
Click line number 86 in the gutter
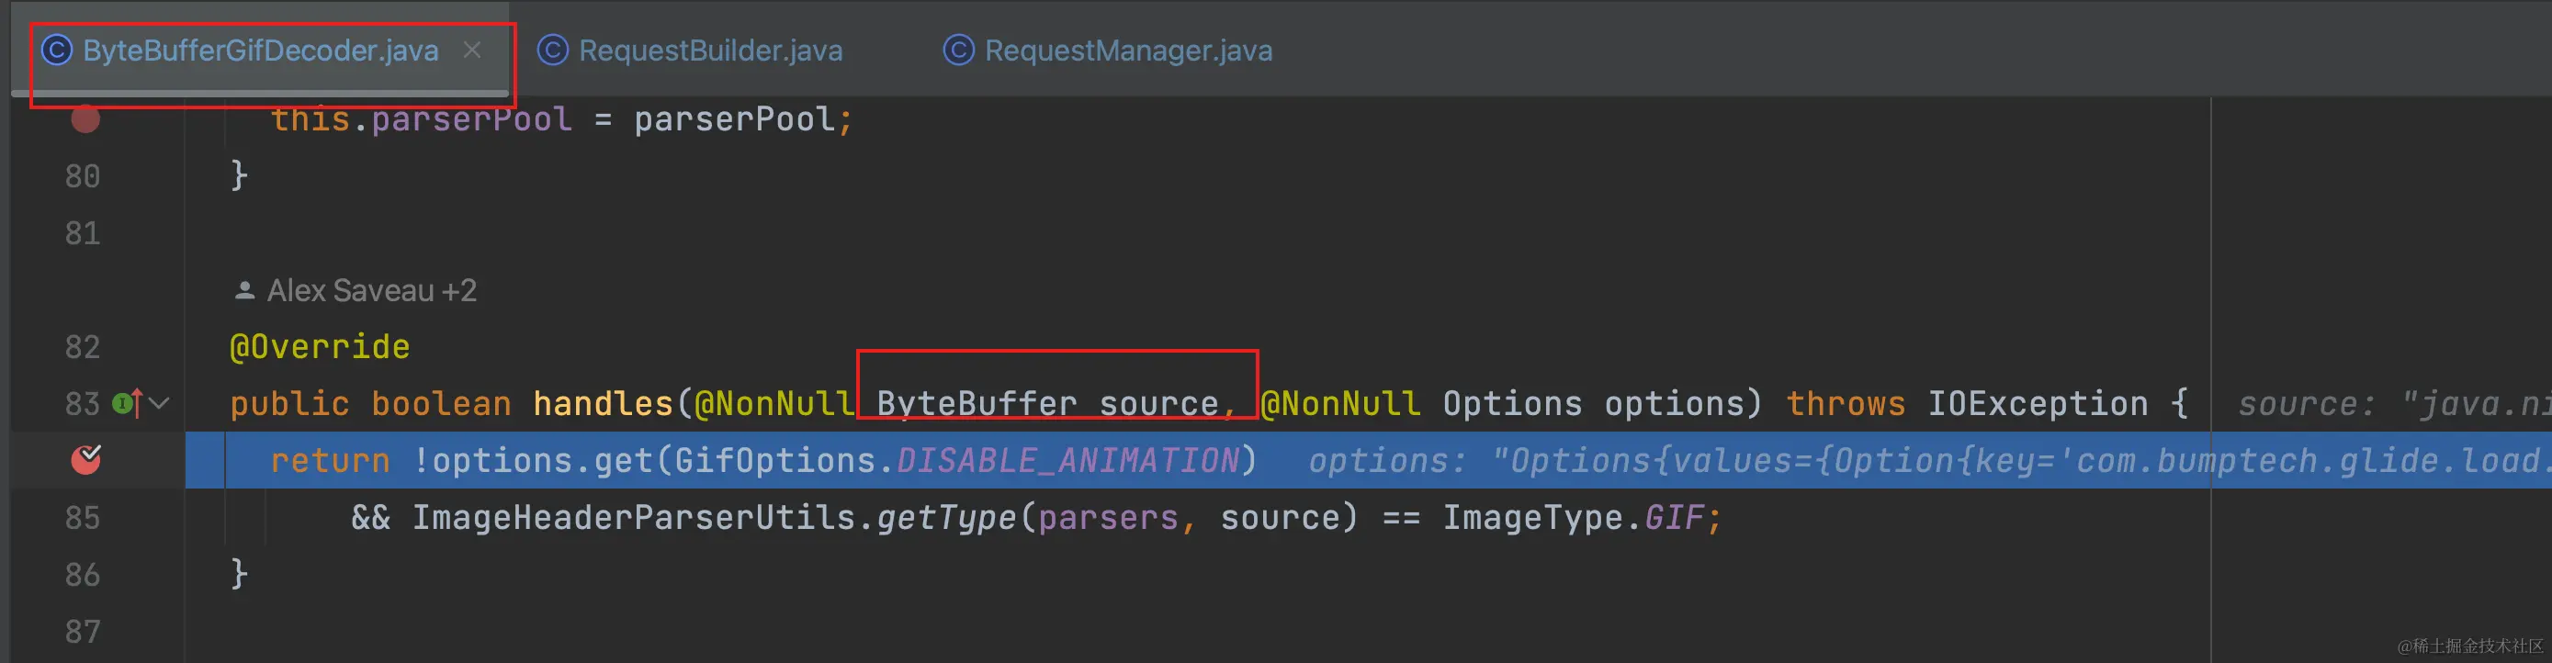pos(83,574)
